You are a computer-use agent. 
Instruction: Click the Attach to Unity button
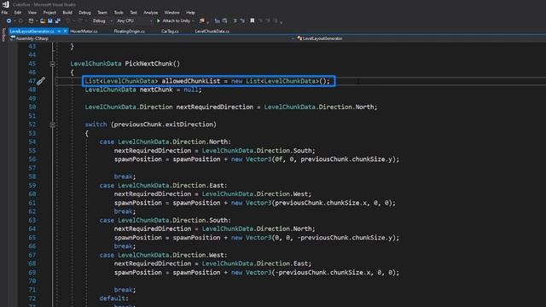[177, 20]
